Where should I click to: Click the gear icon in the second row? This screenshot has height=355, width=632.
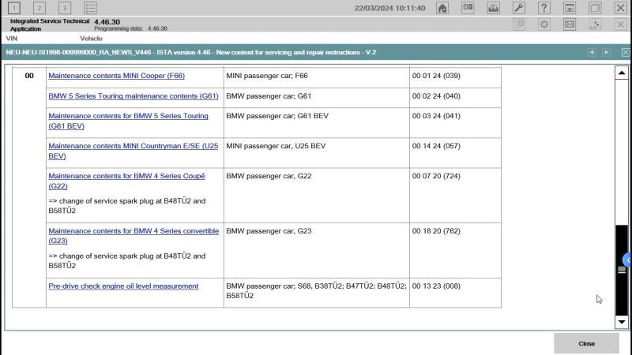tap(544, 24)
